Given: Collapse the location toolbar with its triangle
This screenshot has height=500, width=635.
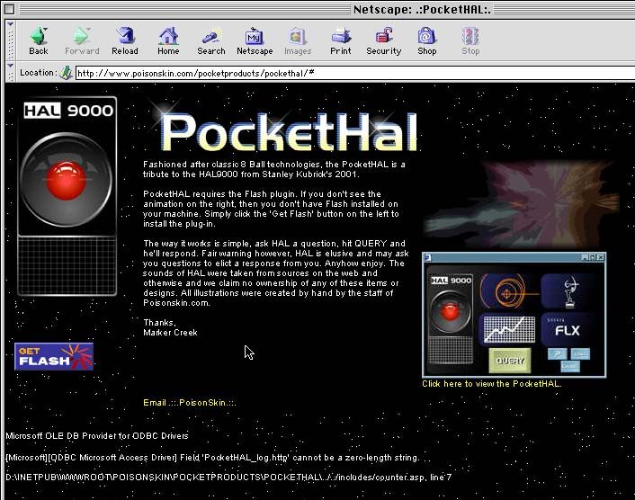Looking at the screenshot, I should point(11,66).
